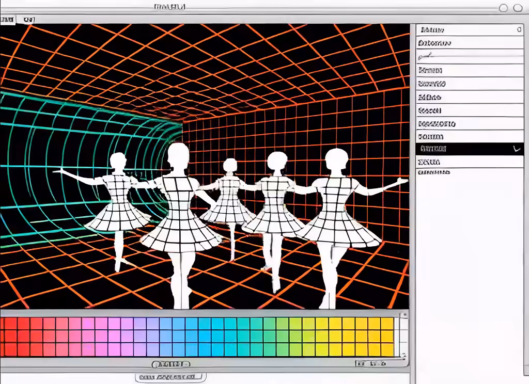Pick the rightmost swatch in bottom palette row
This screenshot has width=529, height=384.
(x=387, y=349)
